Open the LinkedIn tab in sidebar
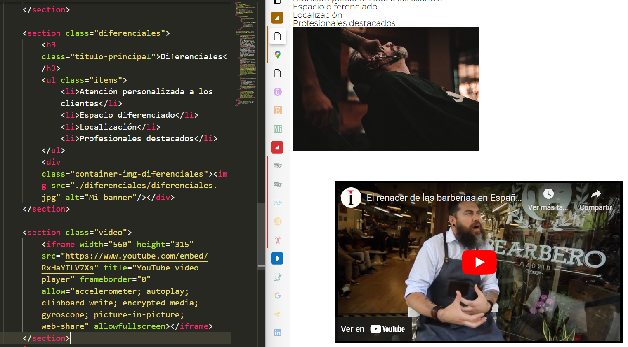Image resolution: width=628 pixels, height=347 pixels. coord(278,333)
